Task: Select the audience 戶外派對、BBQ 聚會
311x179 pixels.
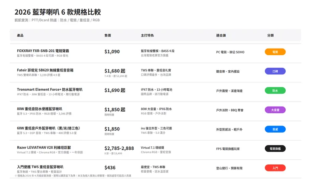Action: [x=230, y=110]
